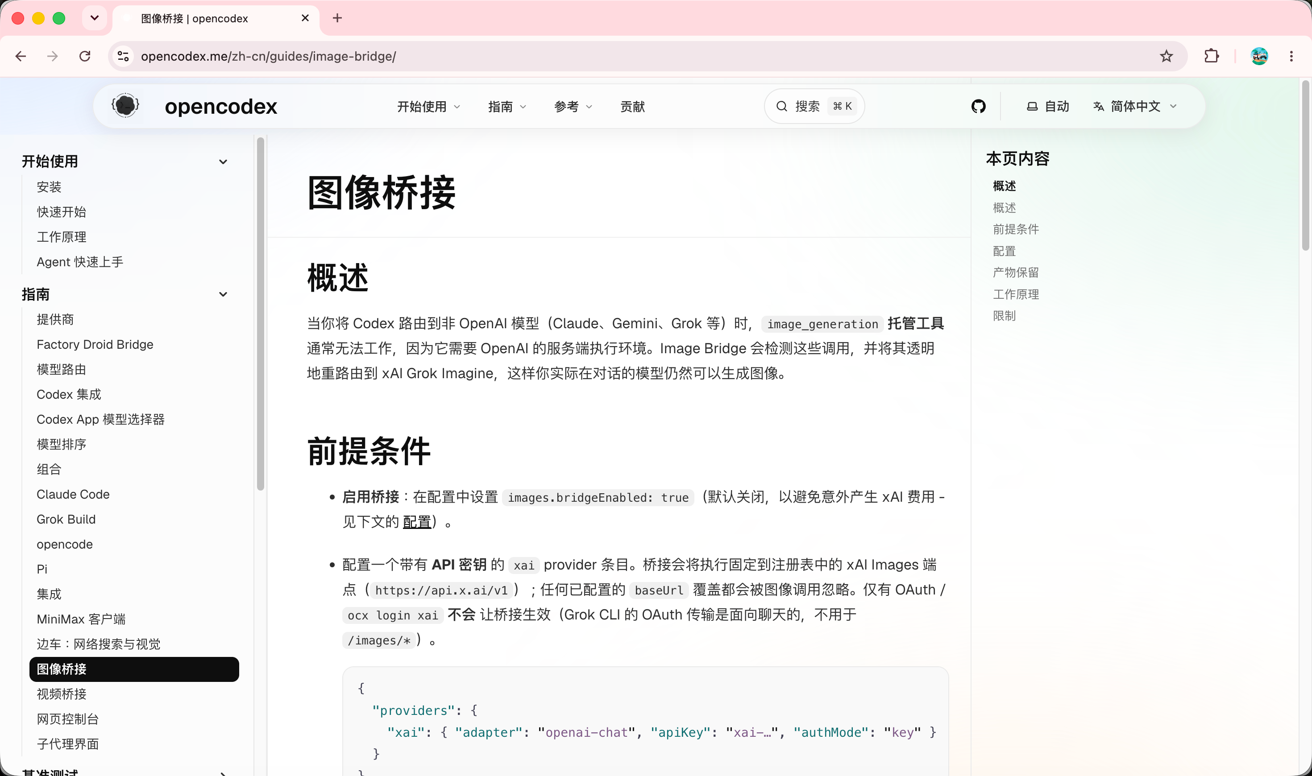The image size is (1312, 776).
Task: Jump to 产物保留 in page contents
Action: coord(1016,272)
